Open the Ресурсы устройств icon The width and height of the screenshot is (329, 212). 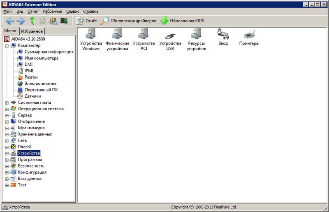[196, 35]
